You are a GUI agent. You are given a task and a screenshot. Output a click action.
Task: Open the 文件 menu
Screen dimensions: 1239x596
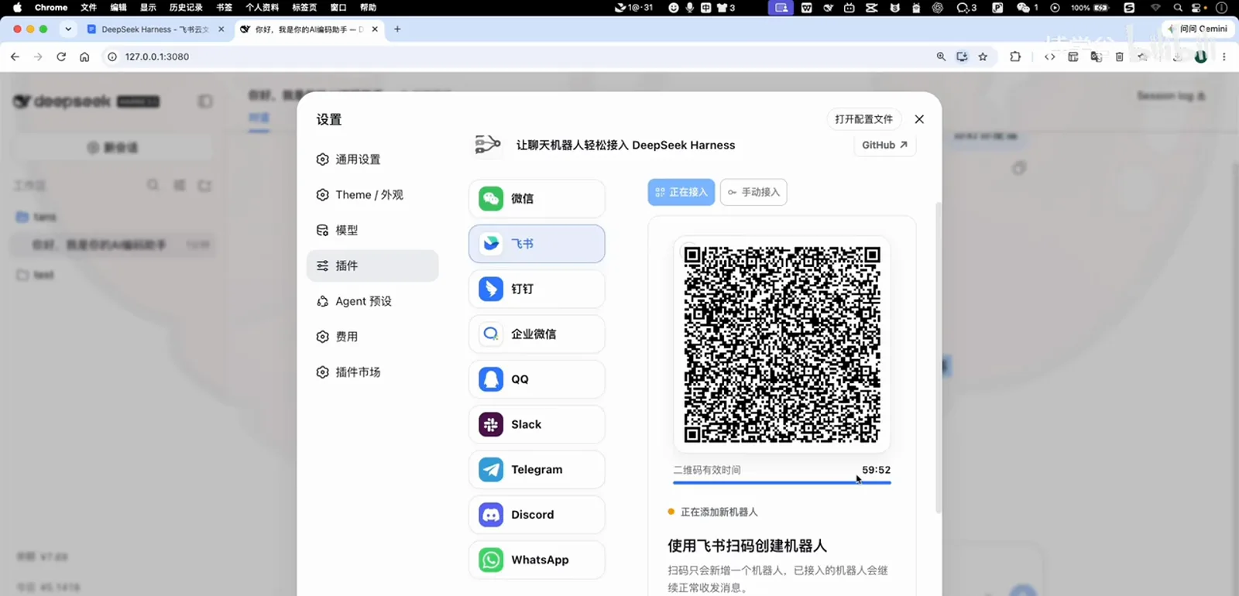tap(89, 8)
